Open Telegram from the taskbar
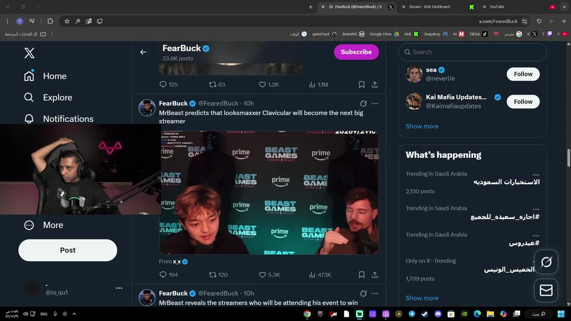The image size is (571, 321). coord(411,314)
